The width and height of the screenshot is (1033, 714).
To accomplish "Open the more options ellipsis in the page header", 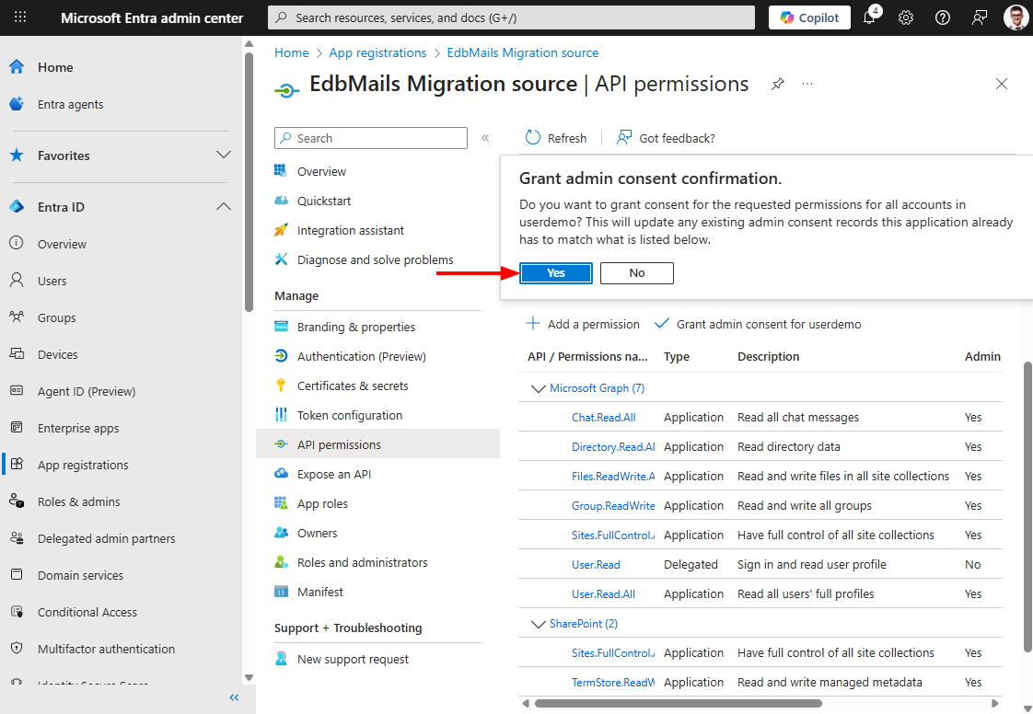I will coord(807,84).
